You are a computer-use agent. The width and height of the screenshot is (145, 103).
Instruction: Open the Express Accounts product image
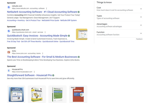pos(37,94)
